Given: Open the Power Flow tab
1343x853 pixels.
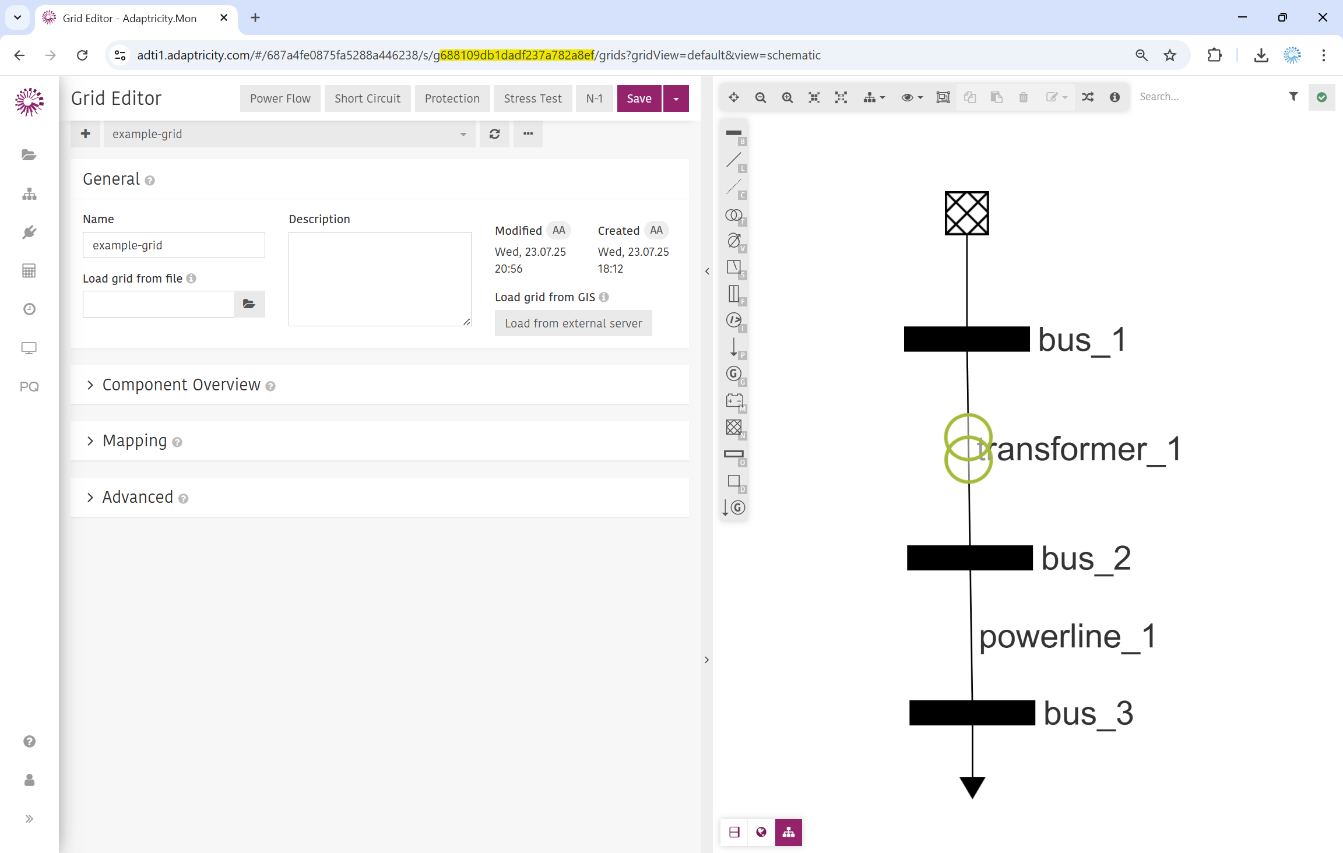Looking at the screenshot, I should pos(280,98).
